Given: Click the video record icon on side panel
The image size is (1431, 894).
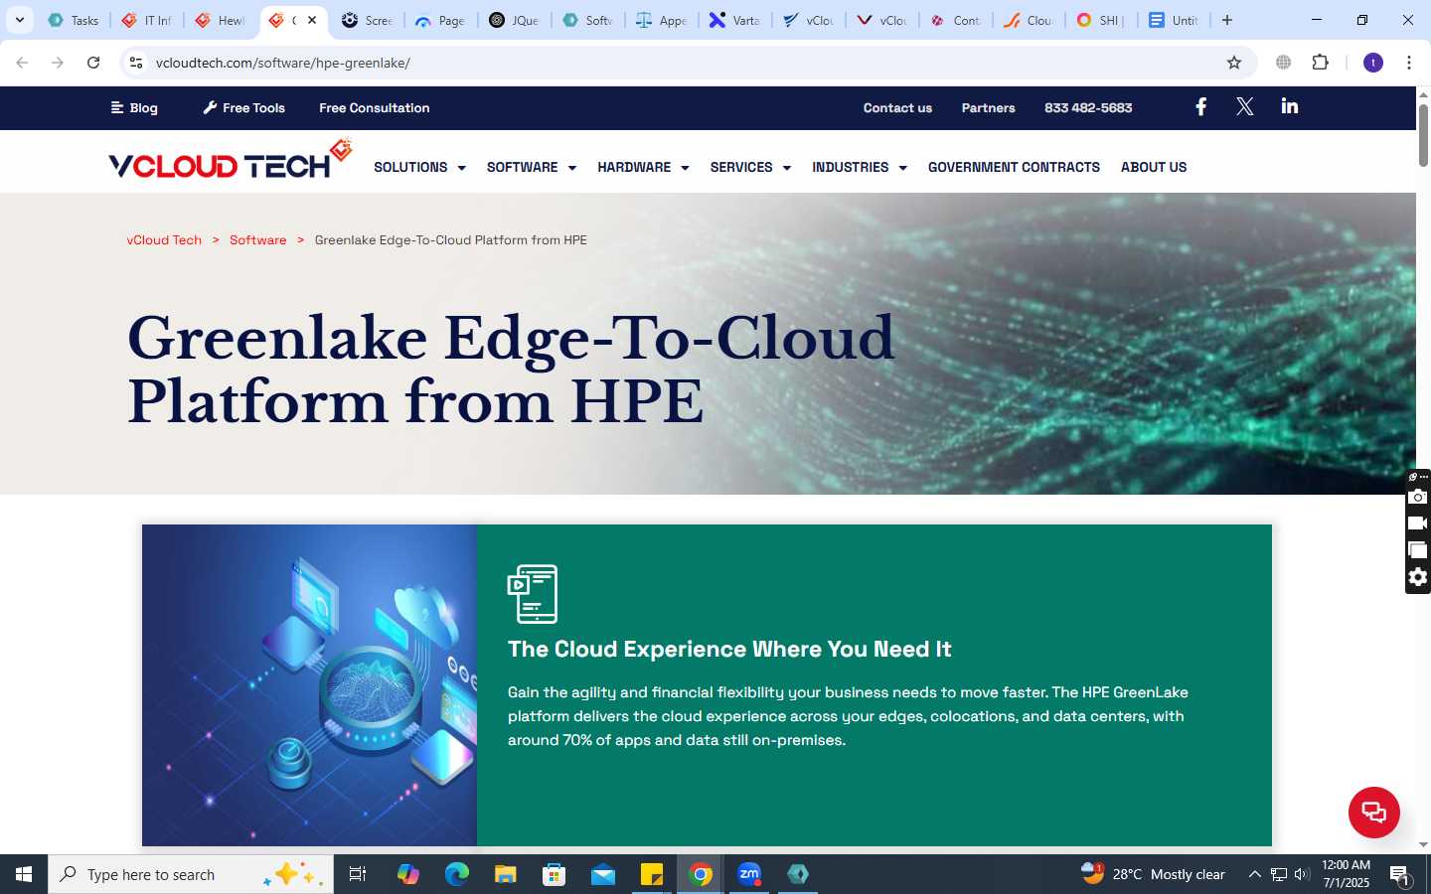Looking at the screenshot, I should [1418, 523].
